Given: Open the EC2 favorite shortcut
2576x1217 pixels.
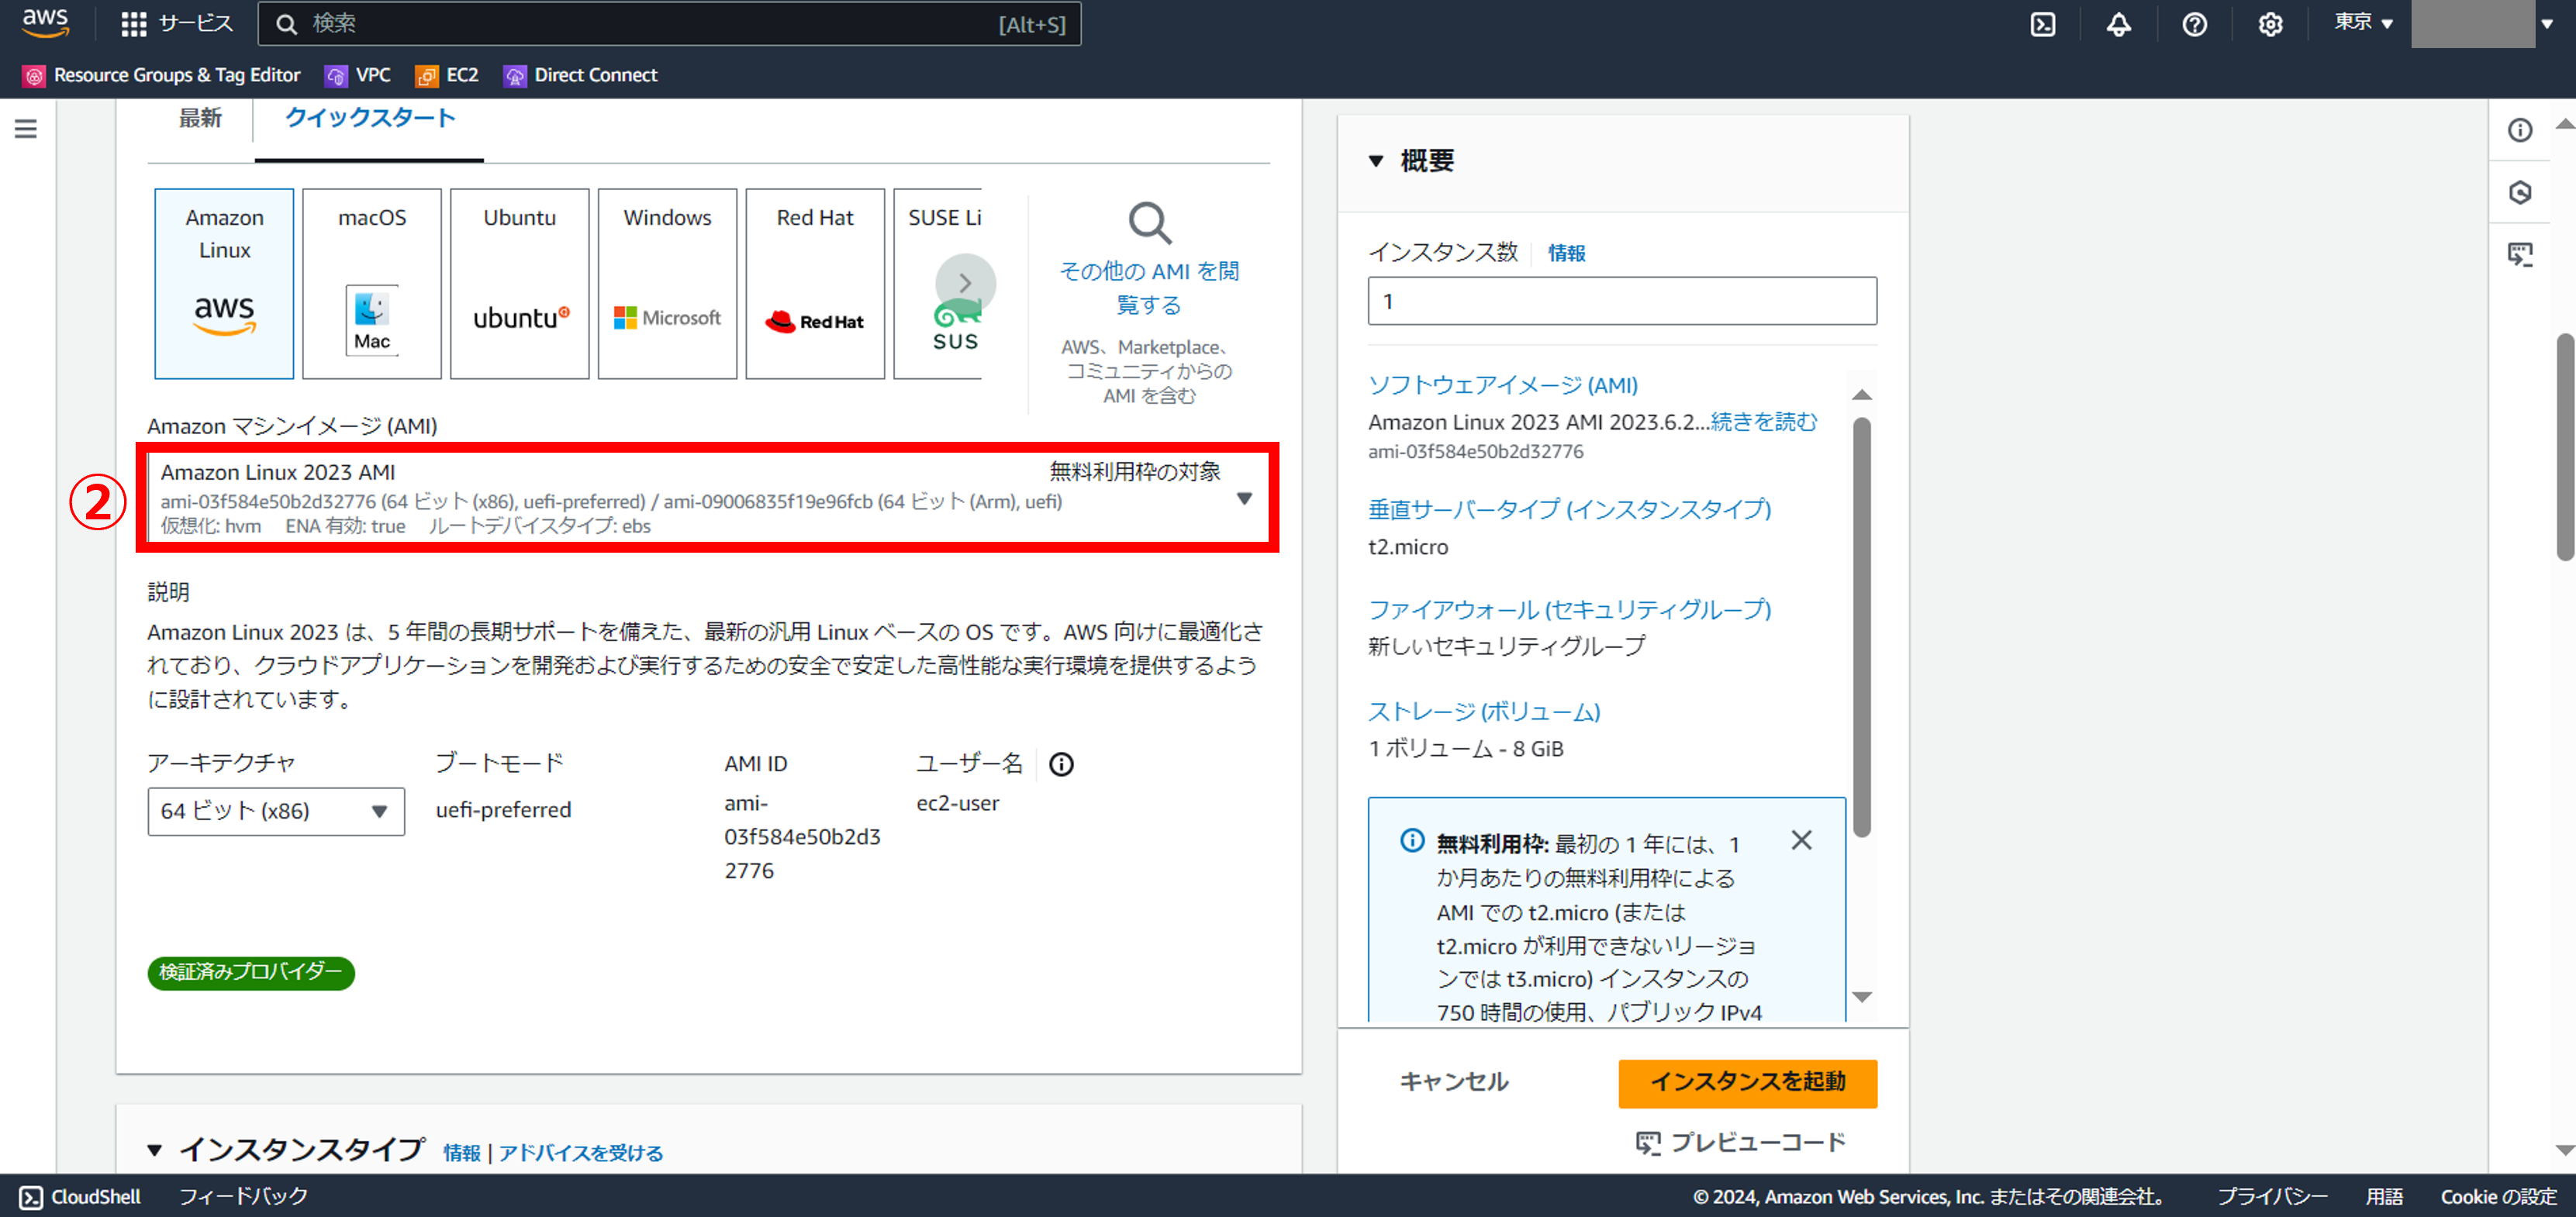Looking at the screenshot, I should point(447,75).
